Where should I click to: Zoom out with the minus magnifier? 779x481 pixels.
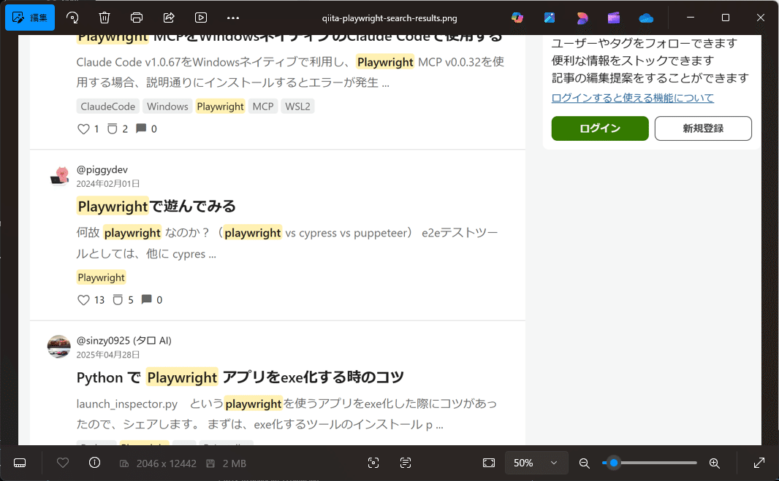pyautogui.click(x=585, y=463)
